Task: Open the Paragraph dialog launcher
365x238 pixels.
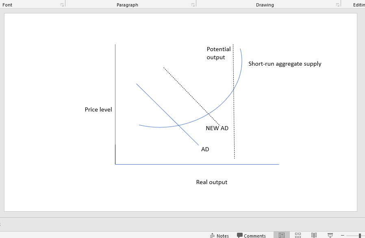Action: tap(193, 5)
